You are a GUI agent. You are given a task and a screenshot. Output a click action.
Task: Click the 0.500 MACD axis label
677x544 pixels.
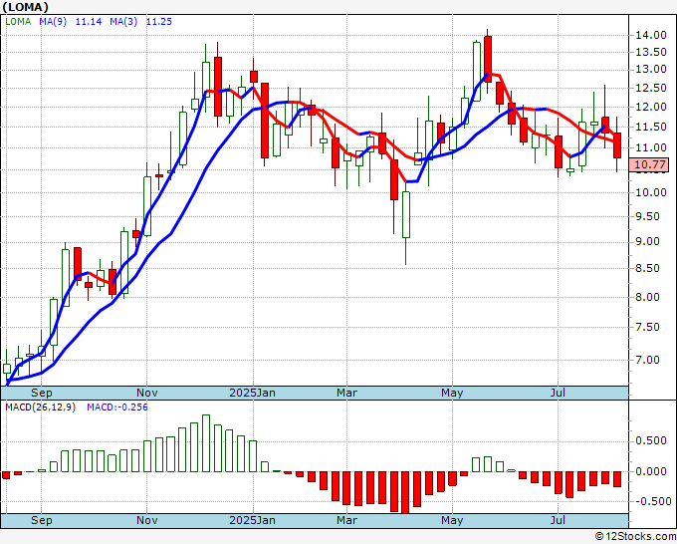(x=651, y=441)
